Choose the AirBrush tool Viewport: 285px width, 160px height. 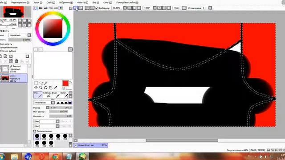[47, 95]
